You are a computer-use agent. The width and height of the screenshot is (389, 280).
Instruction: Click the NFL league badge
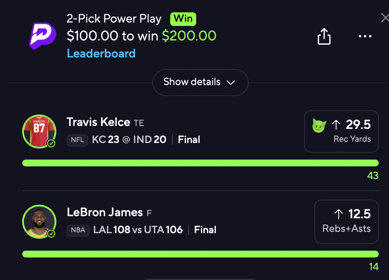(77, 140)
